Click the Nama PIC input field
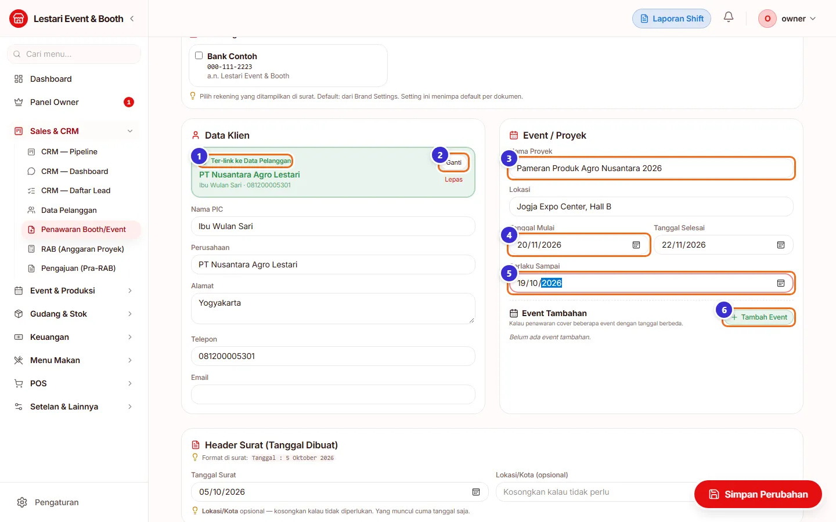836x522 pixels. (x=333, y=226)
